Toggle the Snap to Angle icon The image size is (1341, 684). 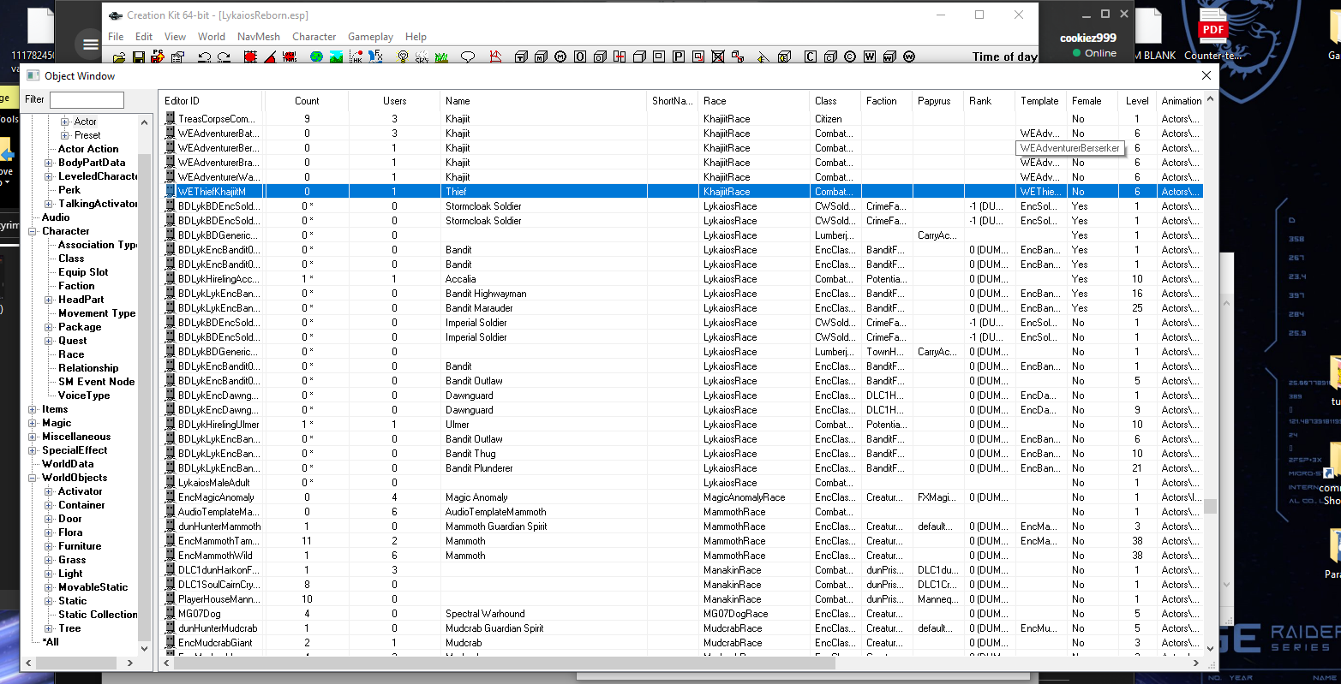click(x=270, y=57)
